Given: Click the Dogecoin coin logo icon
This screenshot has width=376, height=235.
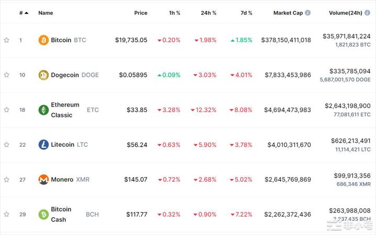Looking at the screenshot, I should [43, 75].
